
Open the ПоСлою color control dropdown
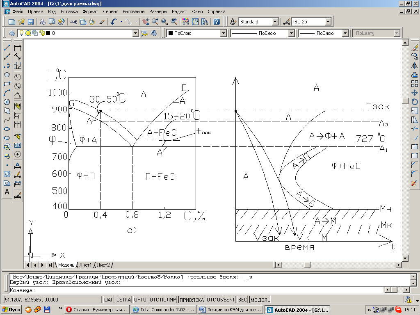pos(223,33)
